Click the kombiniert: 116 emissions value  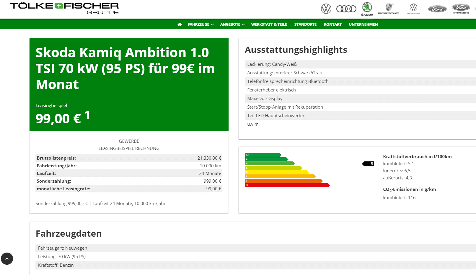pos(399,198)
